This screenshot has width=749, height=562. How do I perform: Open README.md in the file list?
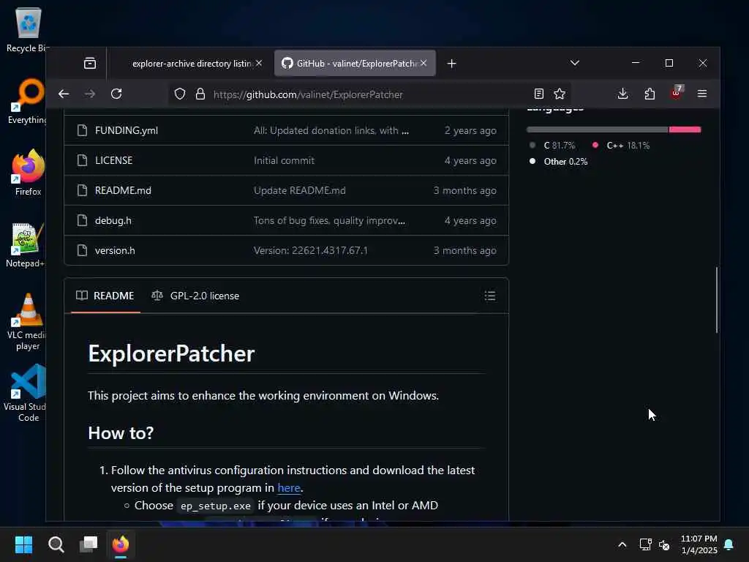123,190
